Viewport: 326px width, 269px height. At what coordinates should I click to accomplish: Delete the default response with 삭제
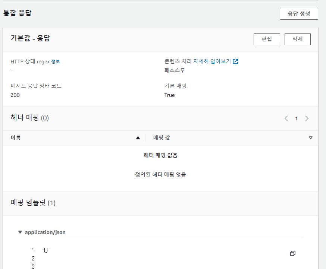[x=297, y=39]
